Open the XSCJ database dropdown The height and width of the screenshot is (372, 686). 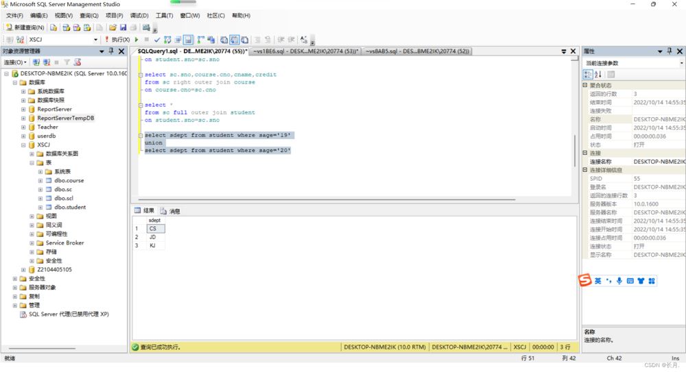[95, 40]
